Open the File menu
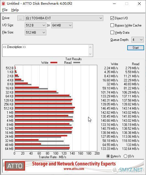The image size is (146, 175). point(5,10)
